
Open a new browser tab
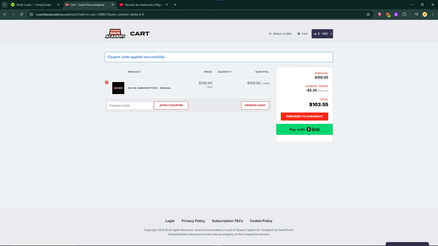175,5
